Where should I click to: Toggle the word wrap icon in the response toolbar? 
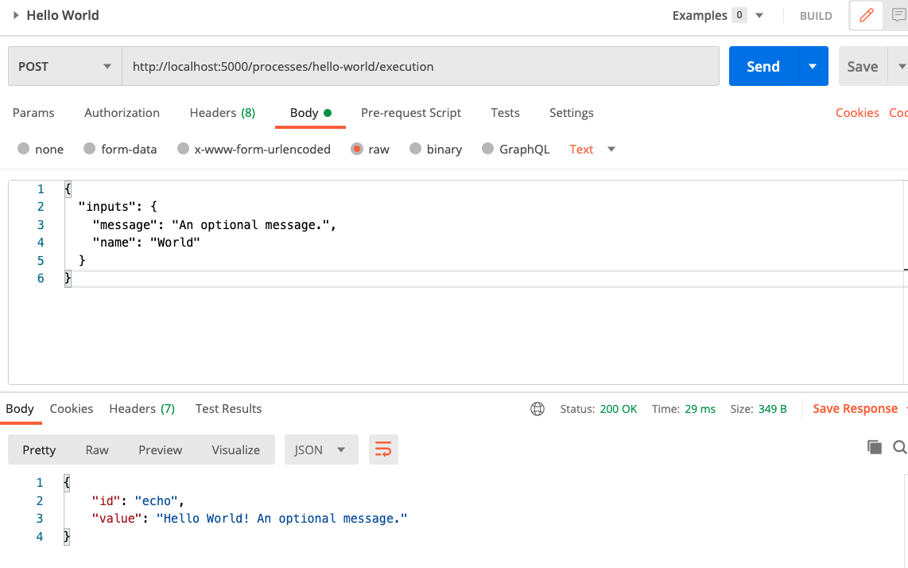[382, 449]
